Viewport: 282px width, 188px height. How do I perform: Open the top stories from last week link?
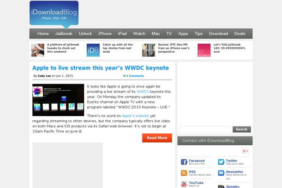pyautogui.click(x=117, y=48)
